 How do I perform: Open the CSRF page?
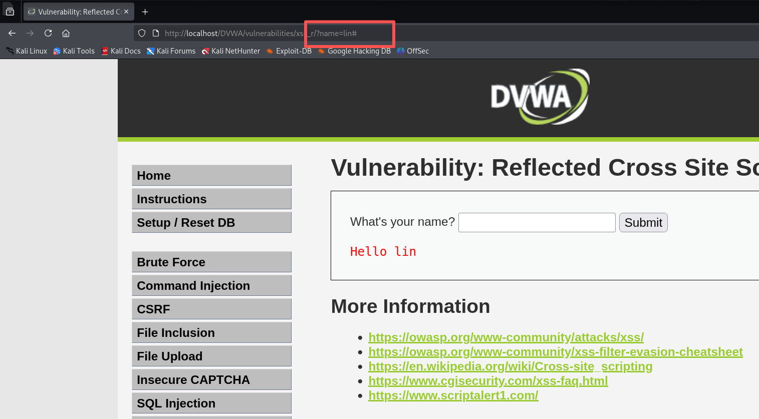click(x=211, y=309)
